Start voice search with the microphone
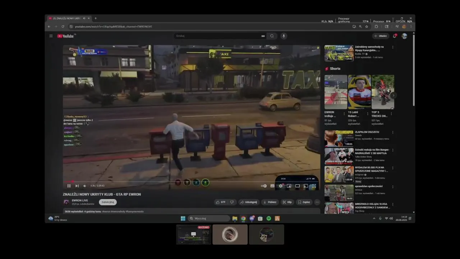460x259 pixels. point(284,36)
